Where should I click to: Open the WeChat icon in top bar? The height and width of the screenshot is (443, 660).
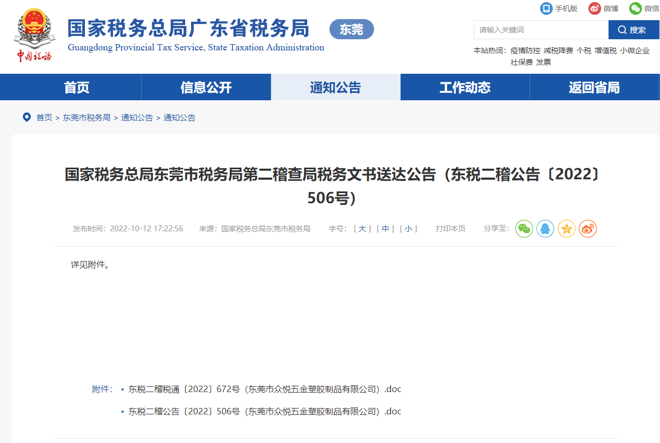click(636, 8)
